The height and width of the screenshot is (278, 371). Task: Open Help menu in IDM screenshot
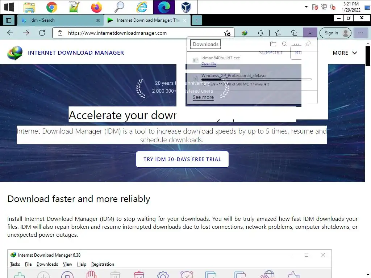(82, 264)
